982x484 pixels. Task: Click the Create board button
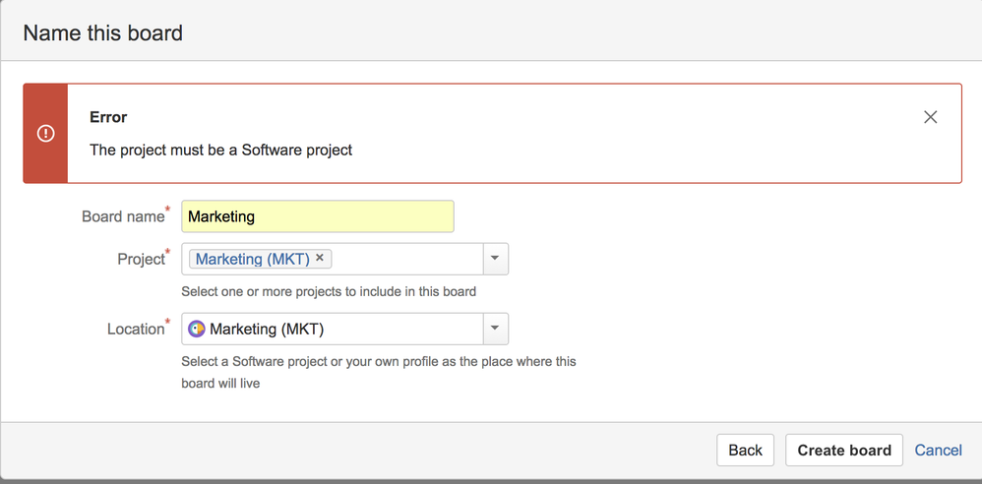pyautogui.click(x=843, y=450)
